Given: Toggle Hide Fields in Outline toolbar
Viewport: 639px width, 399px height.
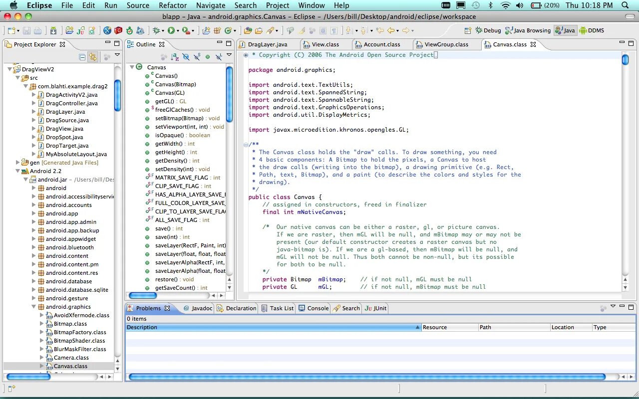Looking at the screenshot, I should pyautogui.click(x=186, y=57).
